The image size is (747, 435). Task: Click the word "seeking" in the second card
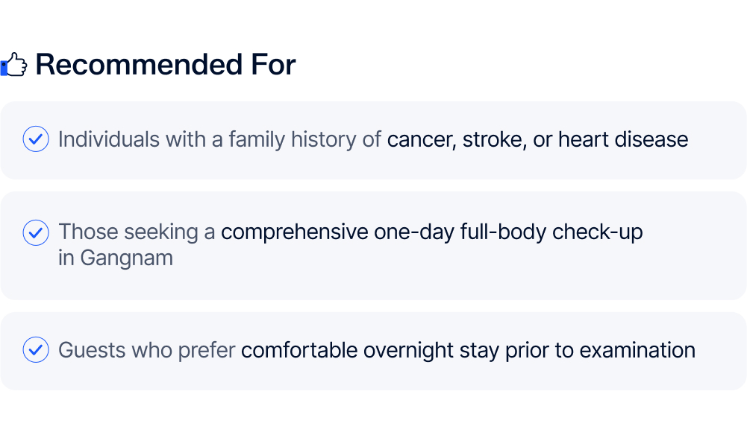160,232
